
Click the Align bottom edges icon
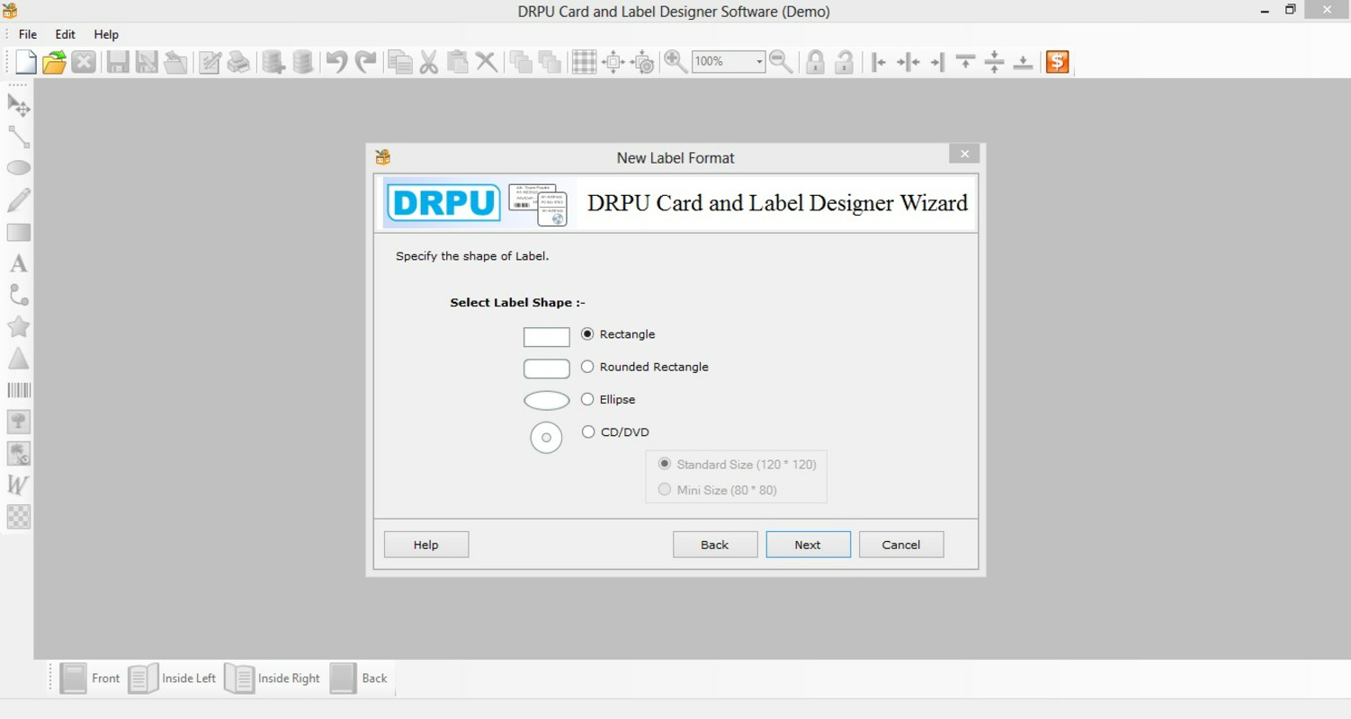pos(1023,62)
